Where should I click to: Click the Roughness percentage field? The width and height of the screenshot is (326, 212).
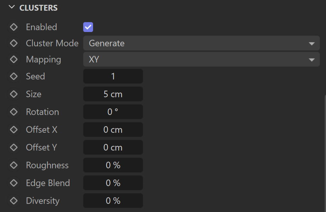pos(113,165)
